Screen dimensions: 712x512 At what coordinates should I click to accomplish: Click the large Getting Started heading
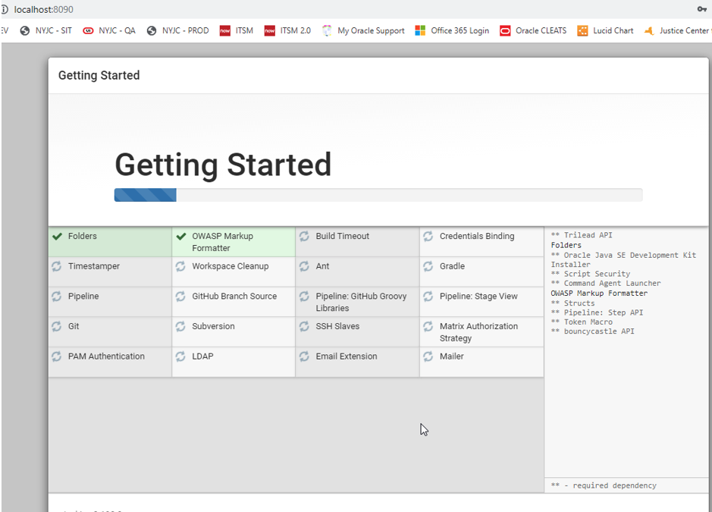223,165
